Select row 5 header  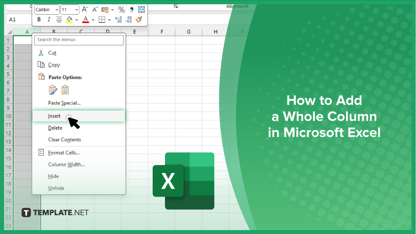(8, 74)
